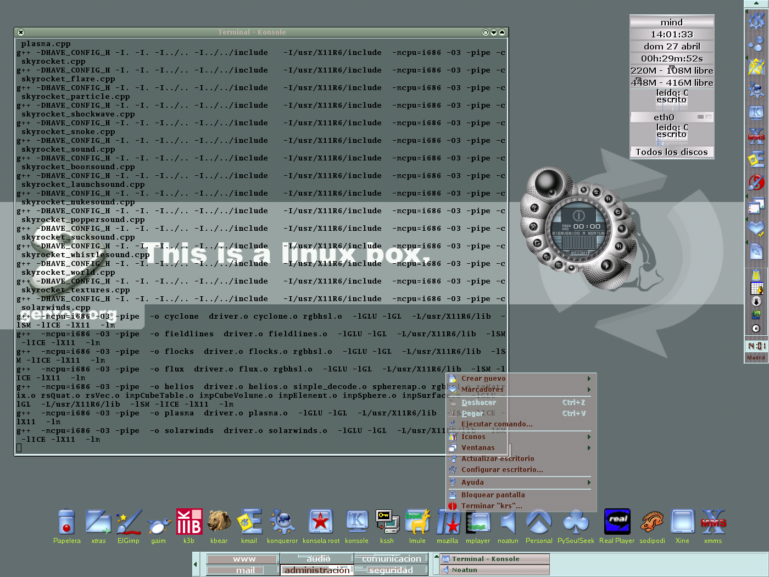Viewport: 769px width, 577px height.
Task: Launch konsola root terminal
Action: [x=321, y=526]
